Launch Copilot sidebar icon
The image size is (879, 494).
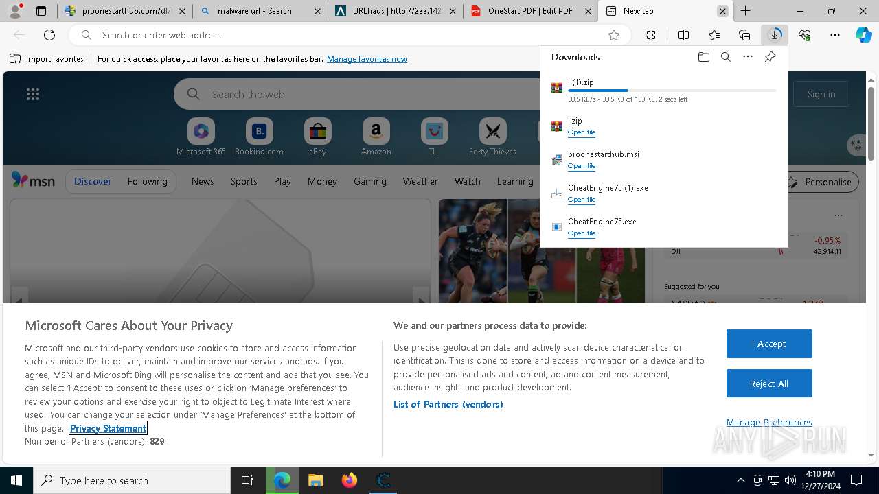864,35
